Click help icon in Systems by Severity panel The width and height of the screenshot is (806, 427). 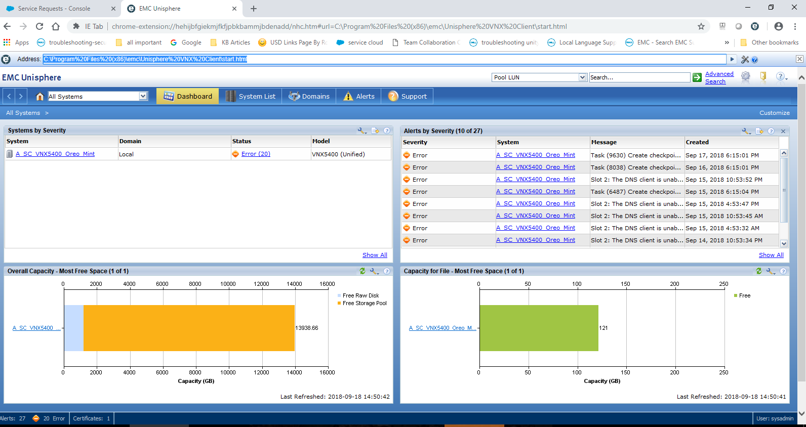click(387, 131)
